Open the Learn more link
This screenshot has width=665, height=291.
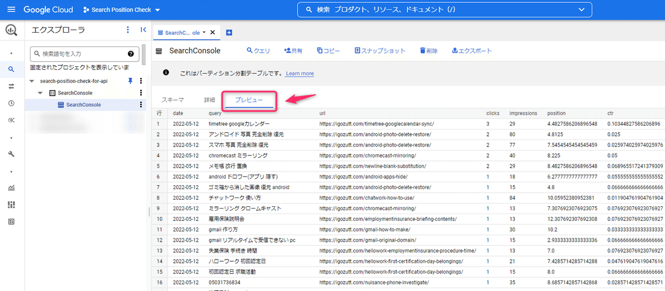(300, 74)
